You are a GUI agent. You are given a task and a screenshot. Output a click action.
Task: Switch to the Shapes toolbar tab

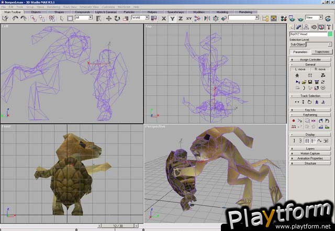tap(59, 12)
